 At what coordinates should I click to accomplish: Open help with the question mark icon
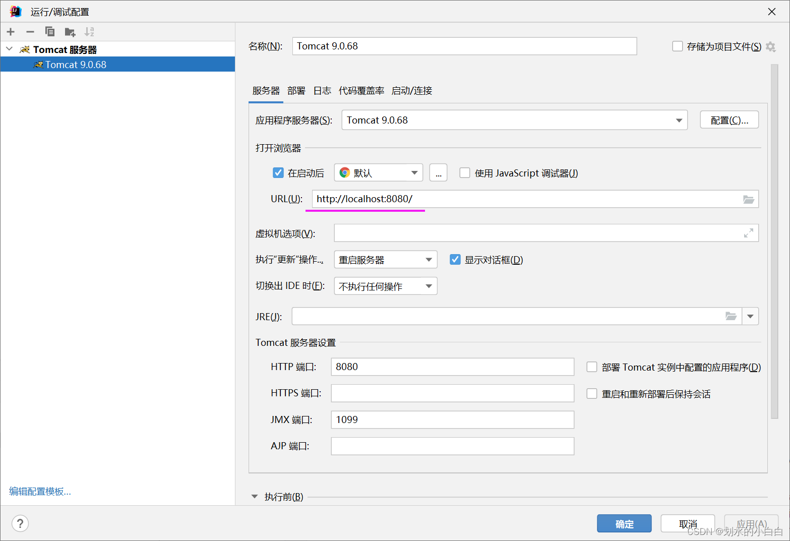(20, 523)
